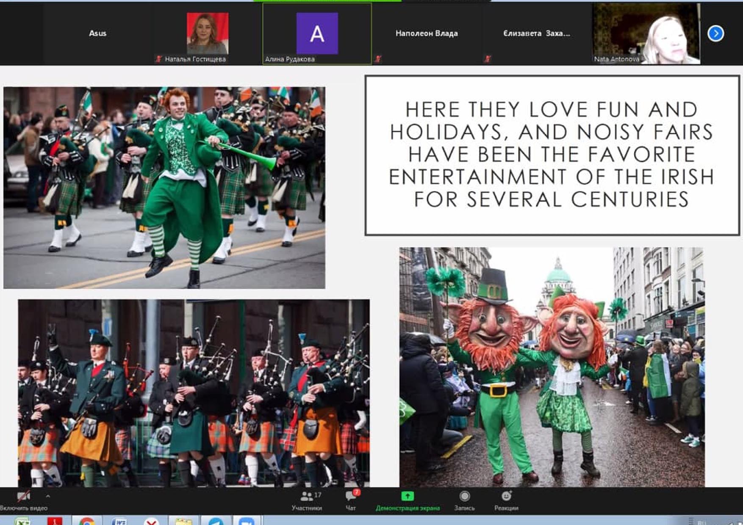Expand video options arrow beside camera
The width and height of the screenshot is (743, 525).
coord(48,496)
